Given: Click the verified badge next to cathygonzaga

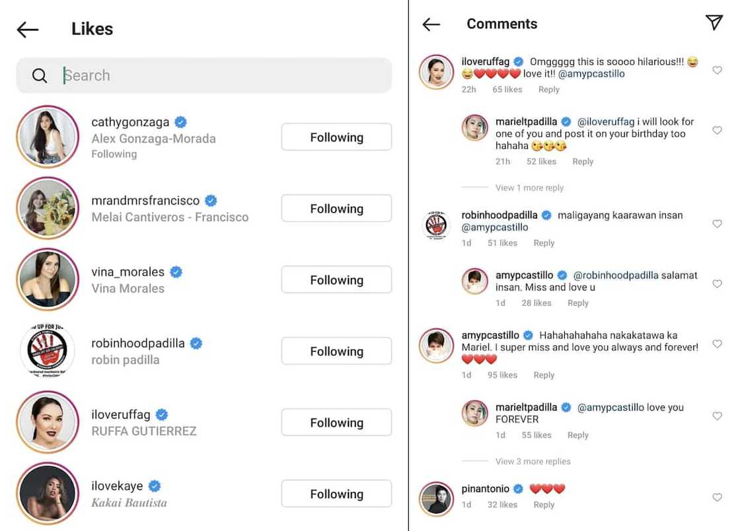Looking at the screenshot, I should tap(180, 122).
